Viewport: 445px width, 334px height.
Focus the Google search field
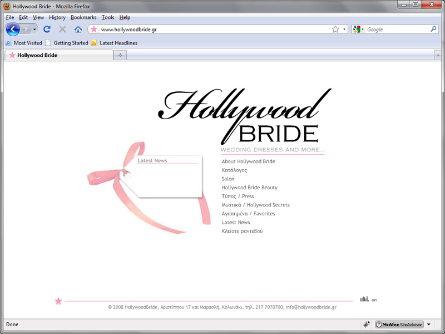point(397,30)
